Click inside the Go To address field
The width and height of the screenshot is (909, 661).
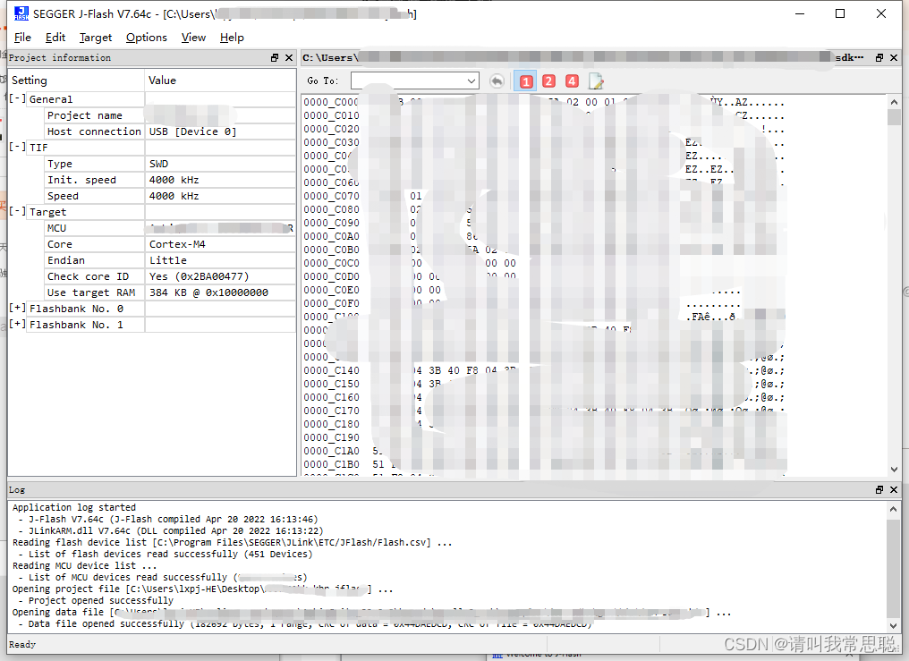(x=408, y=81)
